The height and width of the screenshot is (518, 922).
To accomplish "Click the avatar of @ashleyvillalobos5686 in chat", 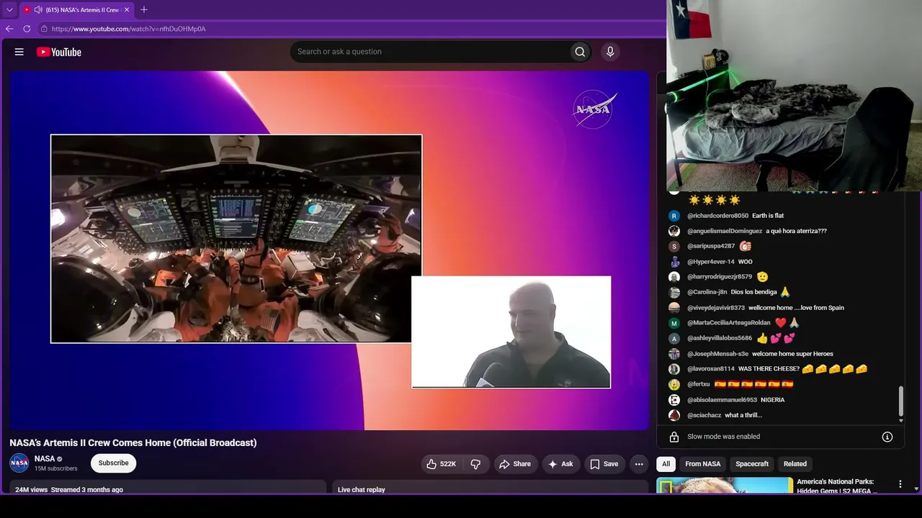I will (x=674, y=338).
